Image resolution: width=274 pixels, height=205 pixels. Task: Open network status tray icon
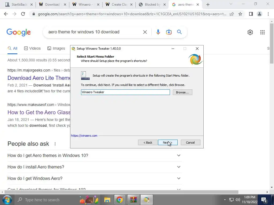point(231,200)
